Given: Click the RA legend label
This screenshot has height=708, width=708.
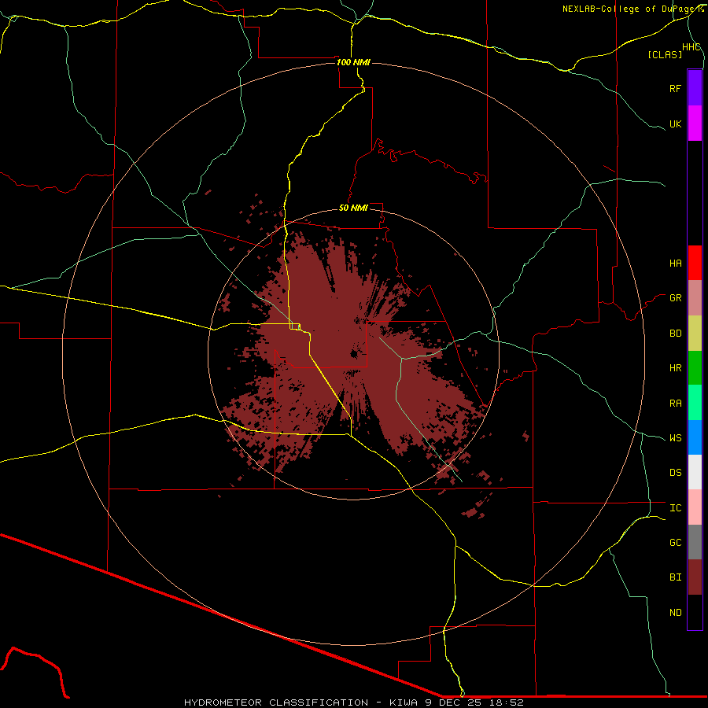Looking at the screenshot, I should [675, 404].
